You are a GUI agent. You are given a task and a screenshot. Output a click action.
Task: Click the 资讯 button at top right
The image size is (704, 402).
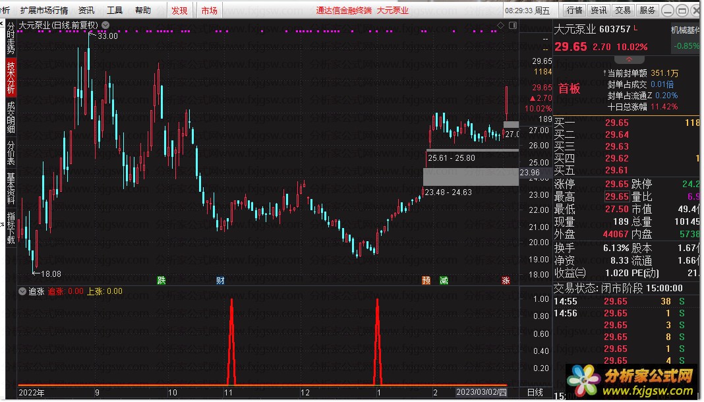[599, 10]
